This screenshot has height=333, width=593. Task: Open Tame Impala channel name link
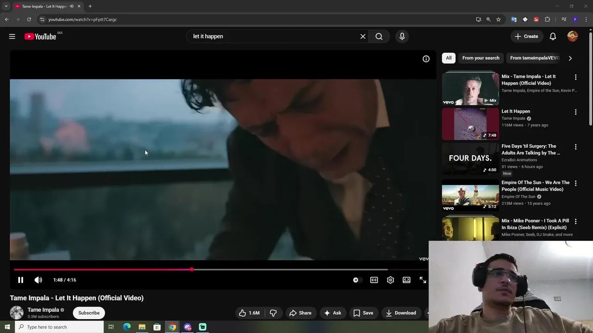(x=43, y=310)
